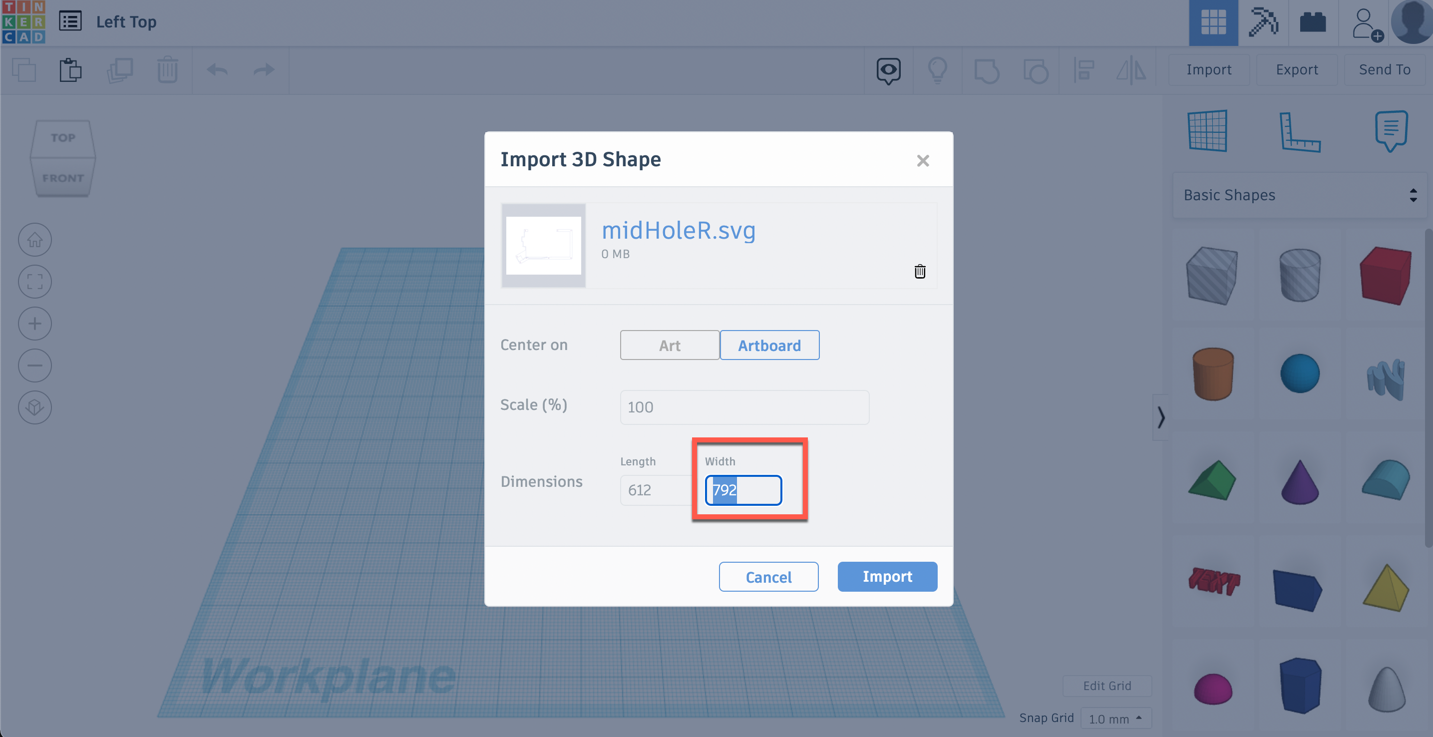Click the Scale percent field
The image size is (1433, 737).
(x=744, y=407)
